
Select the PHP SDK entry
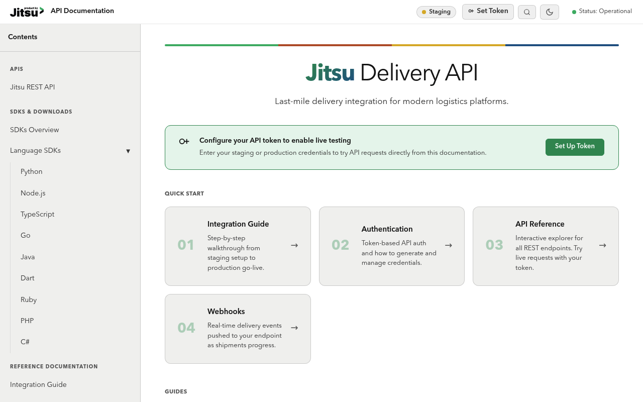(27, 321)
